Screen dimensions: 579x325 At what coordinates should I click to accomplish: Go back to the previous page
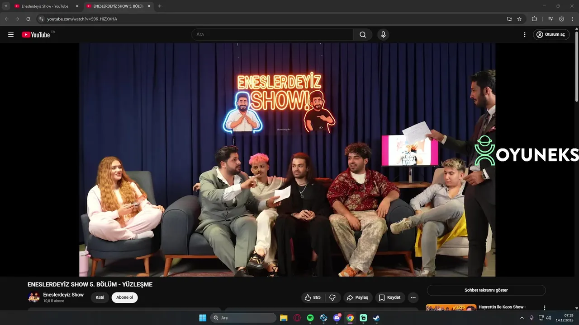[x=6, y=19]
